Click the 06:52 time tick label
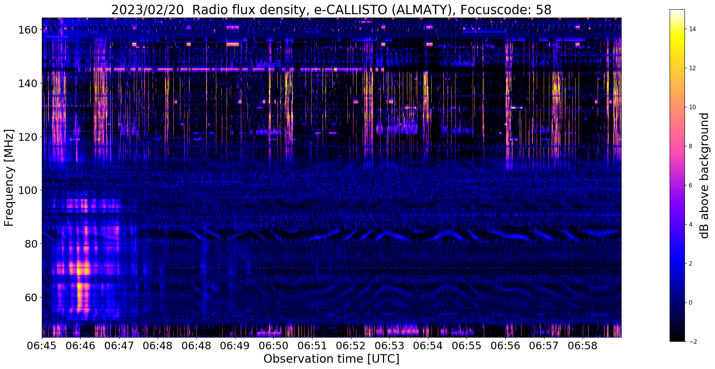The height and width of the screenshot is (369, 715). tap(351, 346)
